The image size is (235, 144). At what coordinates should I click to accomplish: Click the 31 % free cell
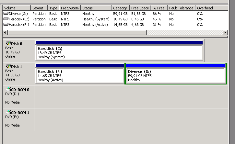(157, 25)
